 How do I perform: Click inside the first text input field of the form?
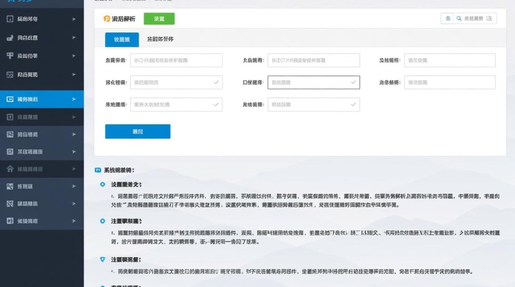[x=176, y=60]
